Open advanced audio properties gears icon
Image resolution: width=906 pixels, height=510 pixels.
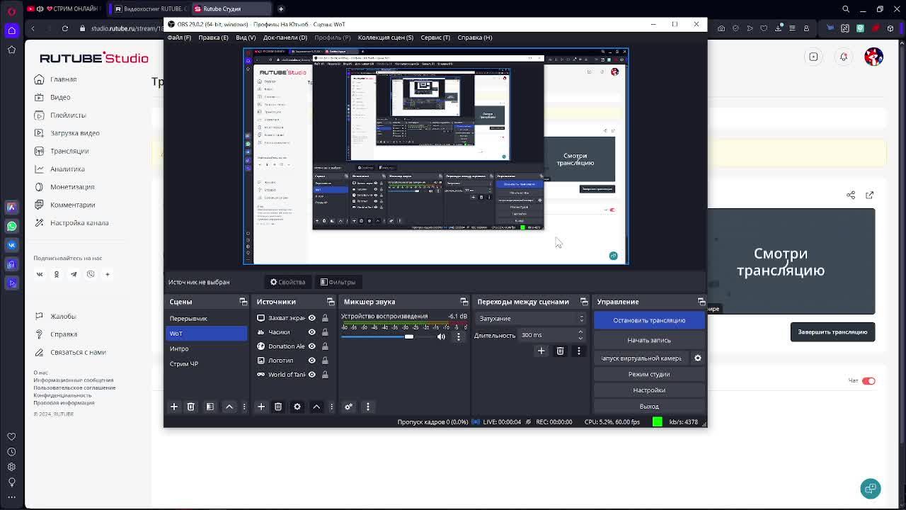pos(348,407)
